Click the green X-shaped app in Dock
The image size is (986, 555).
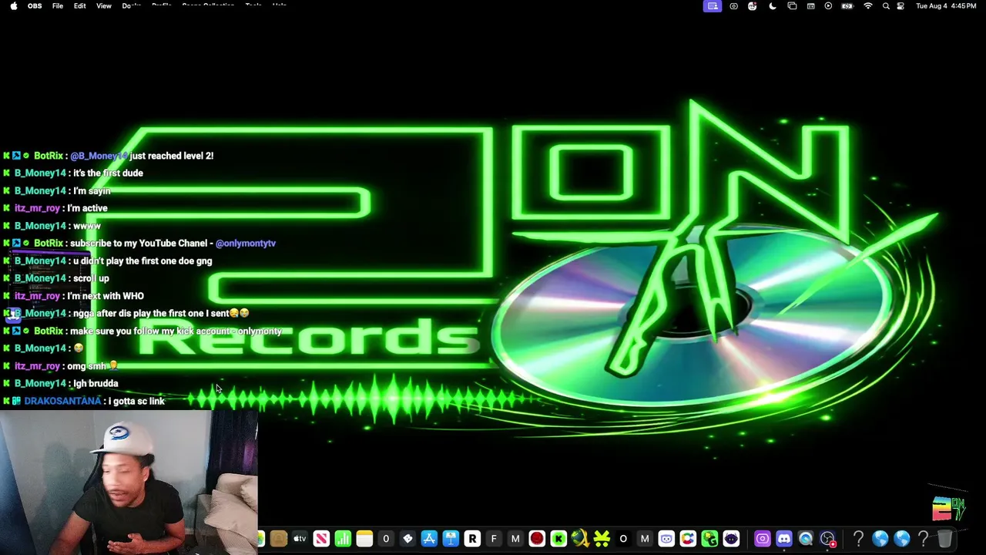602,538
